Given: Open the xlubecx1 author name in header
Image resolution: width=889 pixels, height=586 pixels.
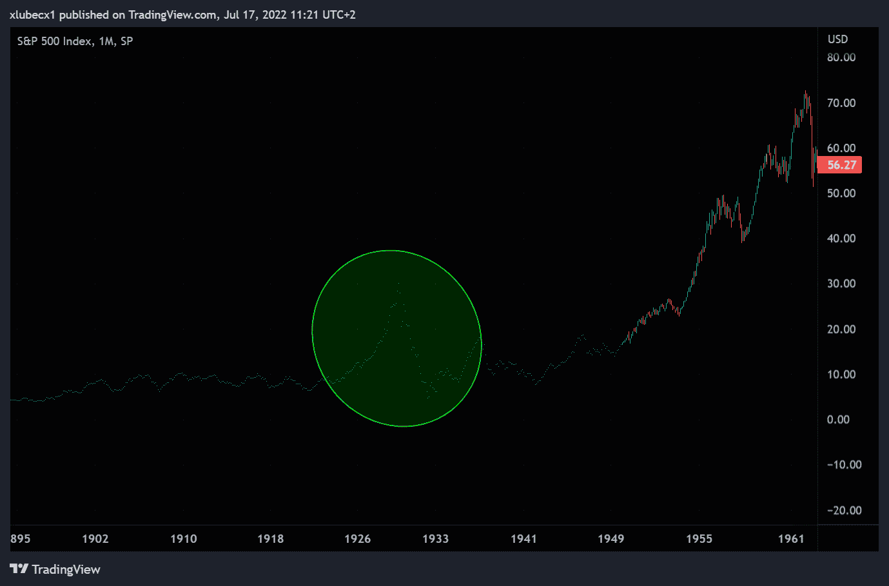Looking at the screenshot, I should [32, 15].
